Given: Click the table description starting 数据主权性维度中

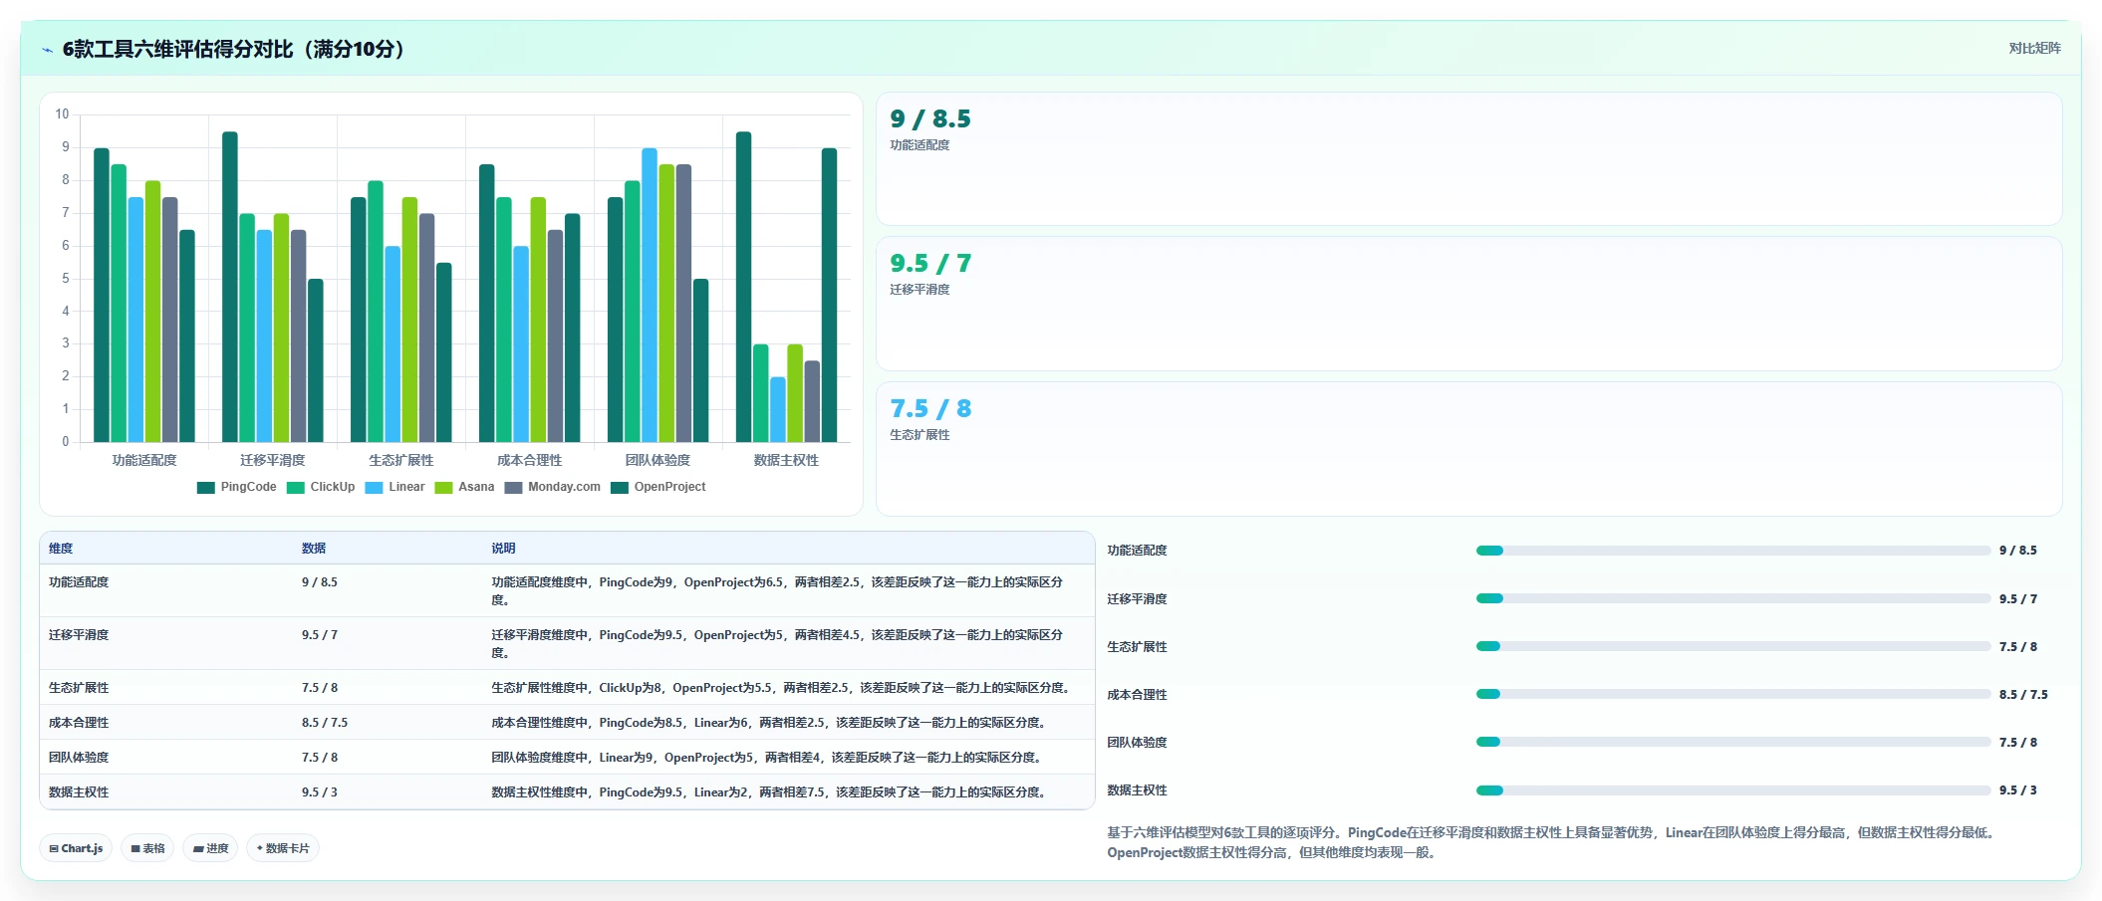Looking at the screenshot, I should 770,792.
